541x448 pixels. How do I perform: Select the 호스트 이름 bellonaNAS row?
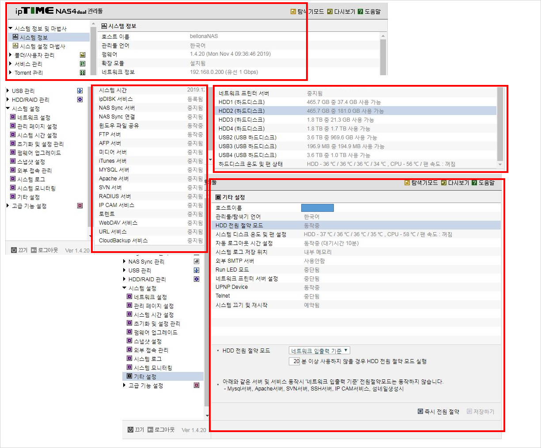238,36
